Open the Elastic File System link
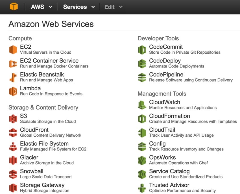 point(44,144)
